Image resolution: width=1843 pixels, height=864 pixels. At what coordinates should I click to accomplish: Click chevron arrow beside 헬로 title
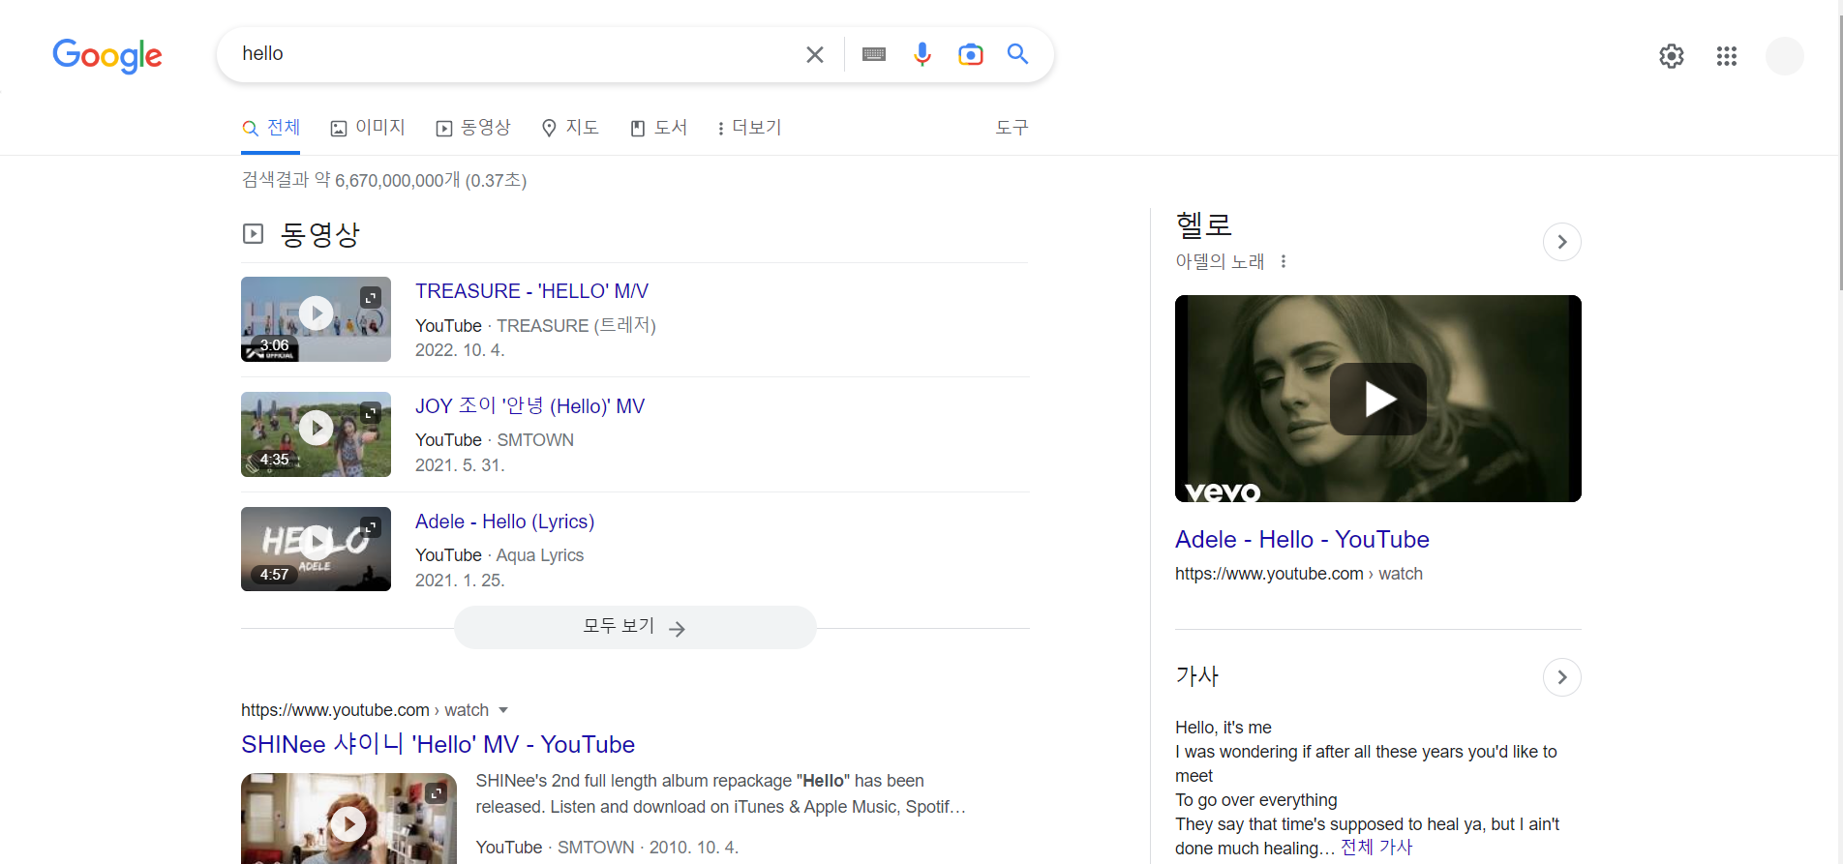click(1562, 242)
